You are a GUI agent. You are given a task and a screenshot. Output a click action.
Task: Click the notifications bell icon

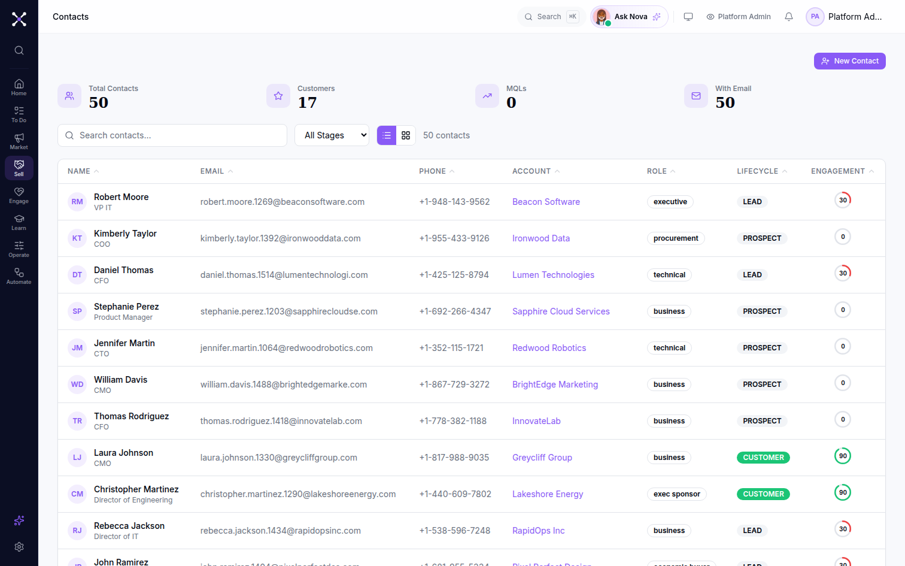click(x=789, y=17)
